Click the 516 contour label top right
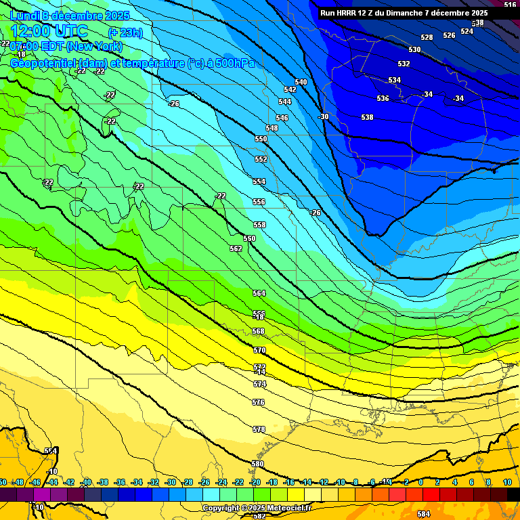Screen dimensions: 520x520 [x=510, y=5]
